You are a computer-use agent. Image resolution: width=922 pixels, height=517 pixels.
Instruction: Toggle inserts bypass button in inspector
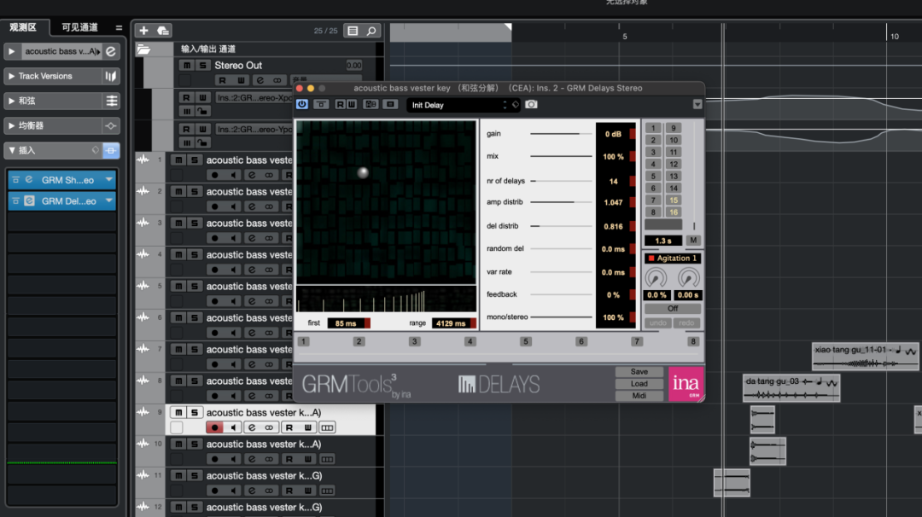click(110, 150)
